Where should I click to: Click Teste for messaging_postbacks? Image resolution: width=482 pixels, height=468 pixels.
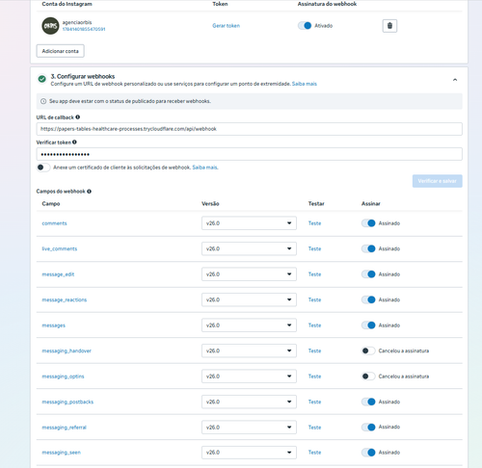(314, 402)
